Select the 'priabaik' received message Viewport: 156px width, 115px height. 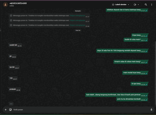coord(15,89)
